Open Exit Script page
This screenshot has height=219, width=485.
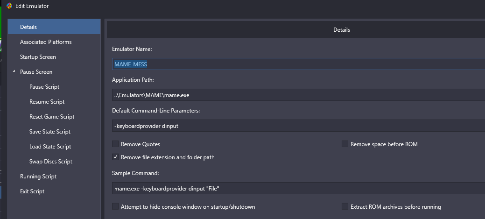point(32,191)
